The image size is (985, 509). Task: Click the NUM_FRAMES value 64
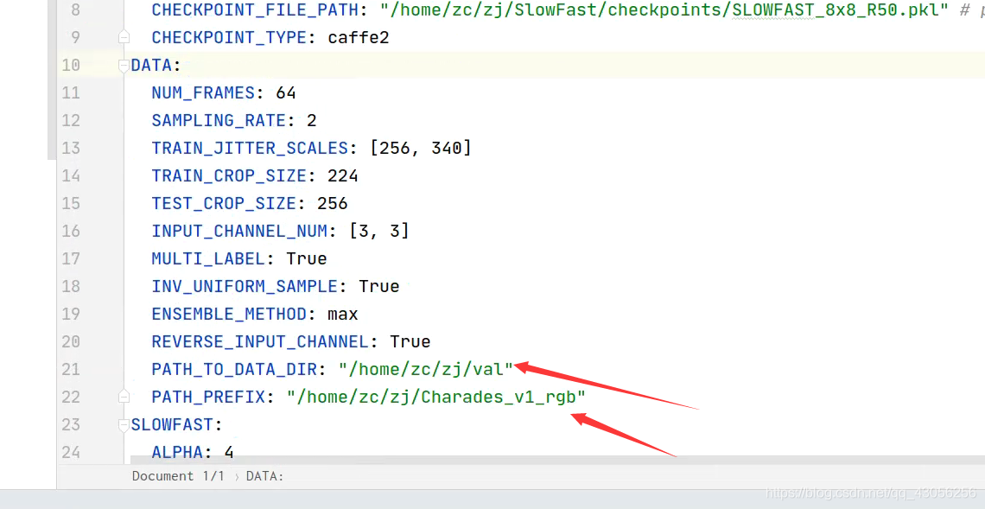pos(286,93)
